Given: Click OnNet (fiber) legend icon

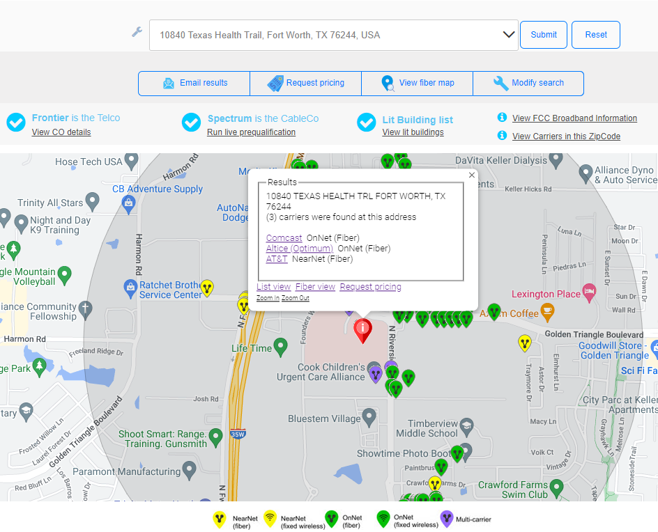Looking at the screenshot, I should (332, 519).
